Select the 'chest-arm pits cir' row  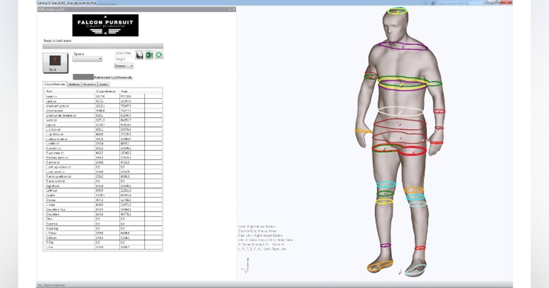(x=103, y=106)
